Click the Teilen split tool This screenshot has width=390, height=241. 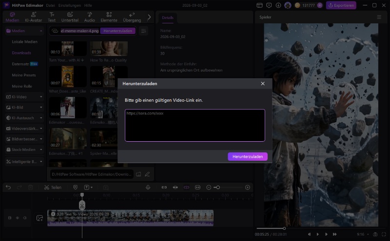pos(53,187)
